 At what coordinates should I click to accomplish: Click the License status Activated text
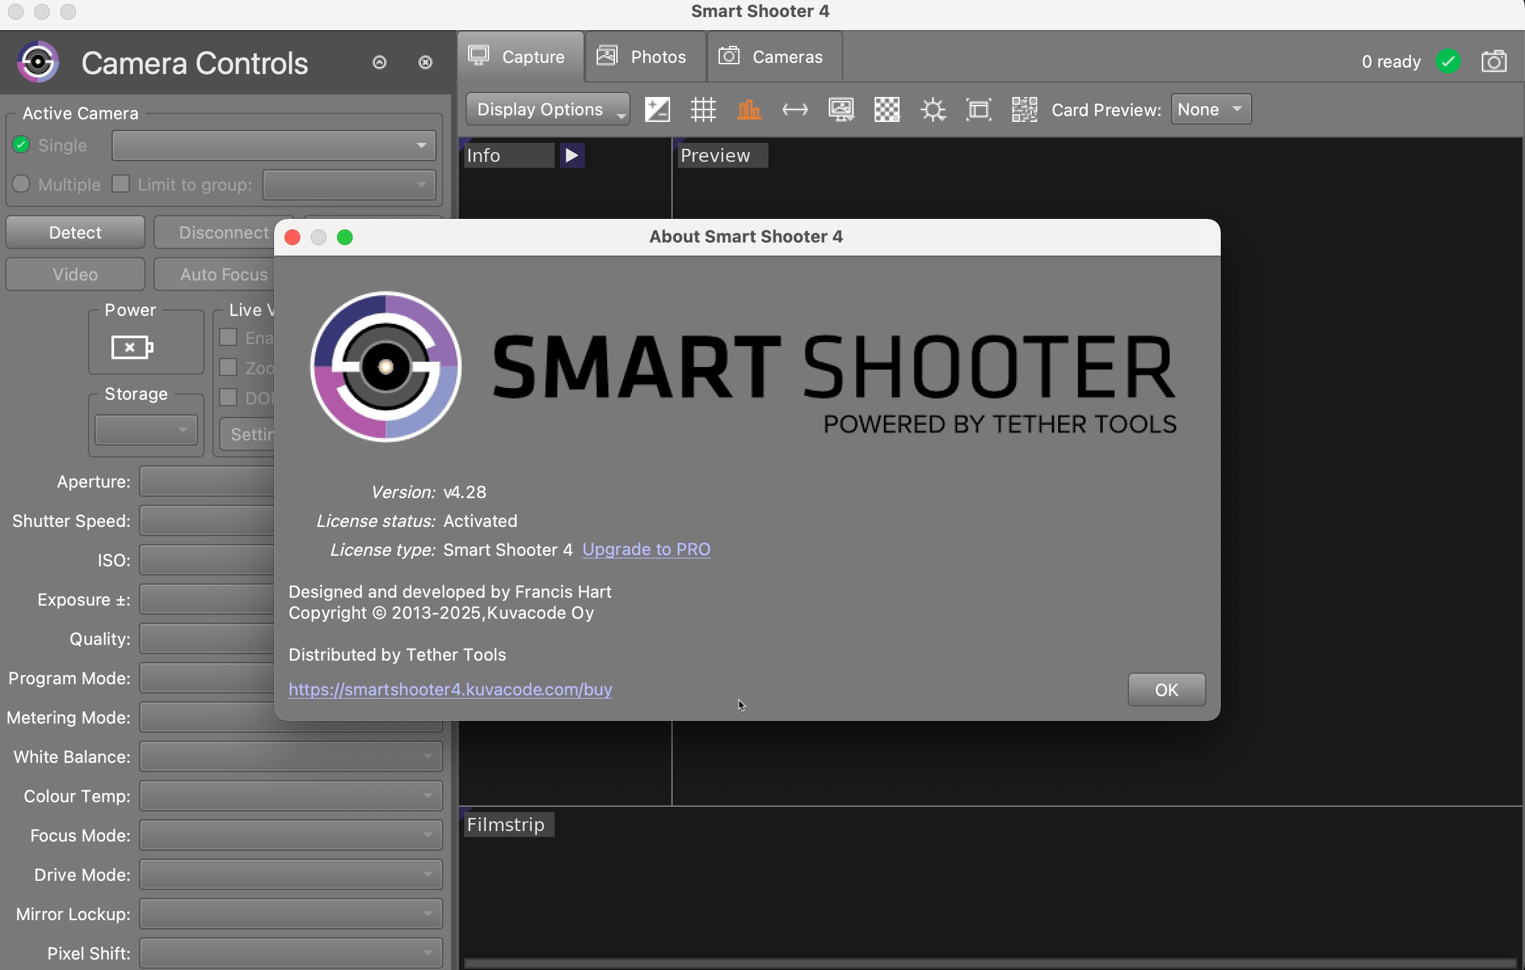(x=480, y=521)
